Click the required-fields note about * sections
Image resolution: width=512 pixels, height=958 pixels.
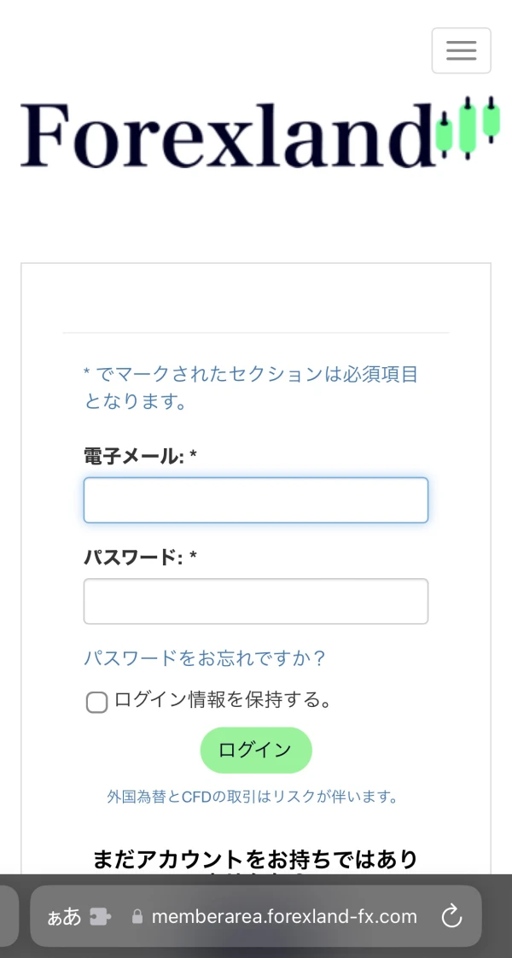tap(251, 387)
